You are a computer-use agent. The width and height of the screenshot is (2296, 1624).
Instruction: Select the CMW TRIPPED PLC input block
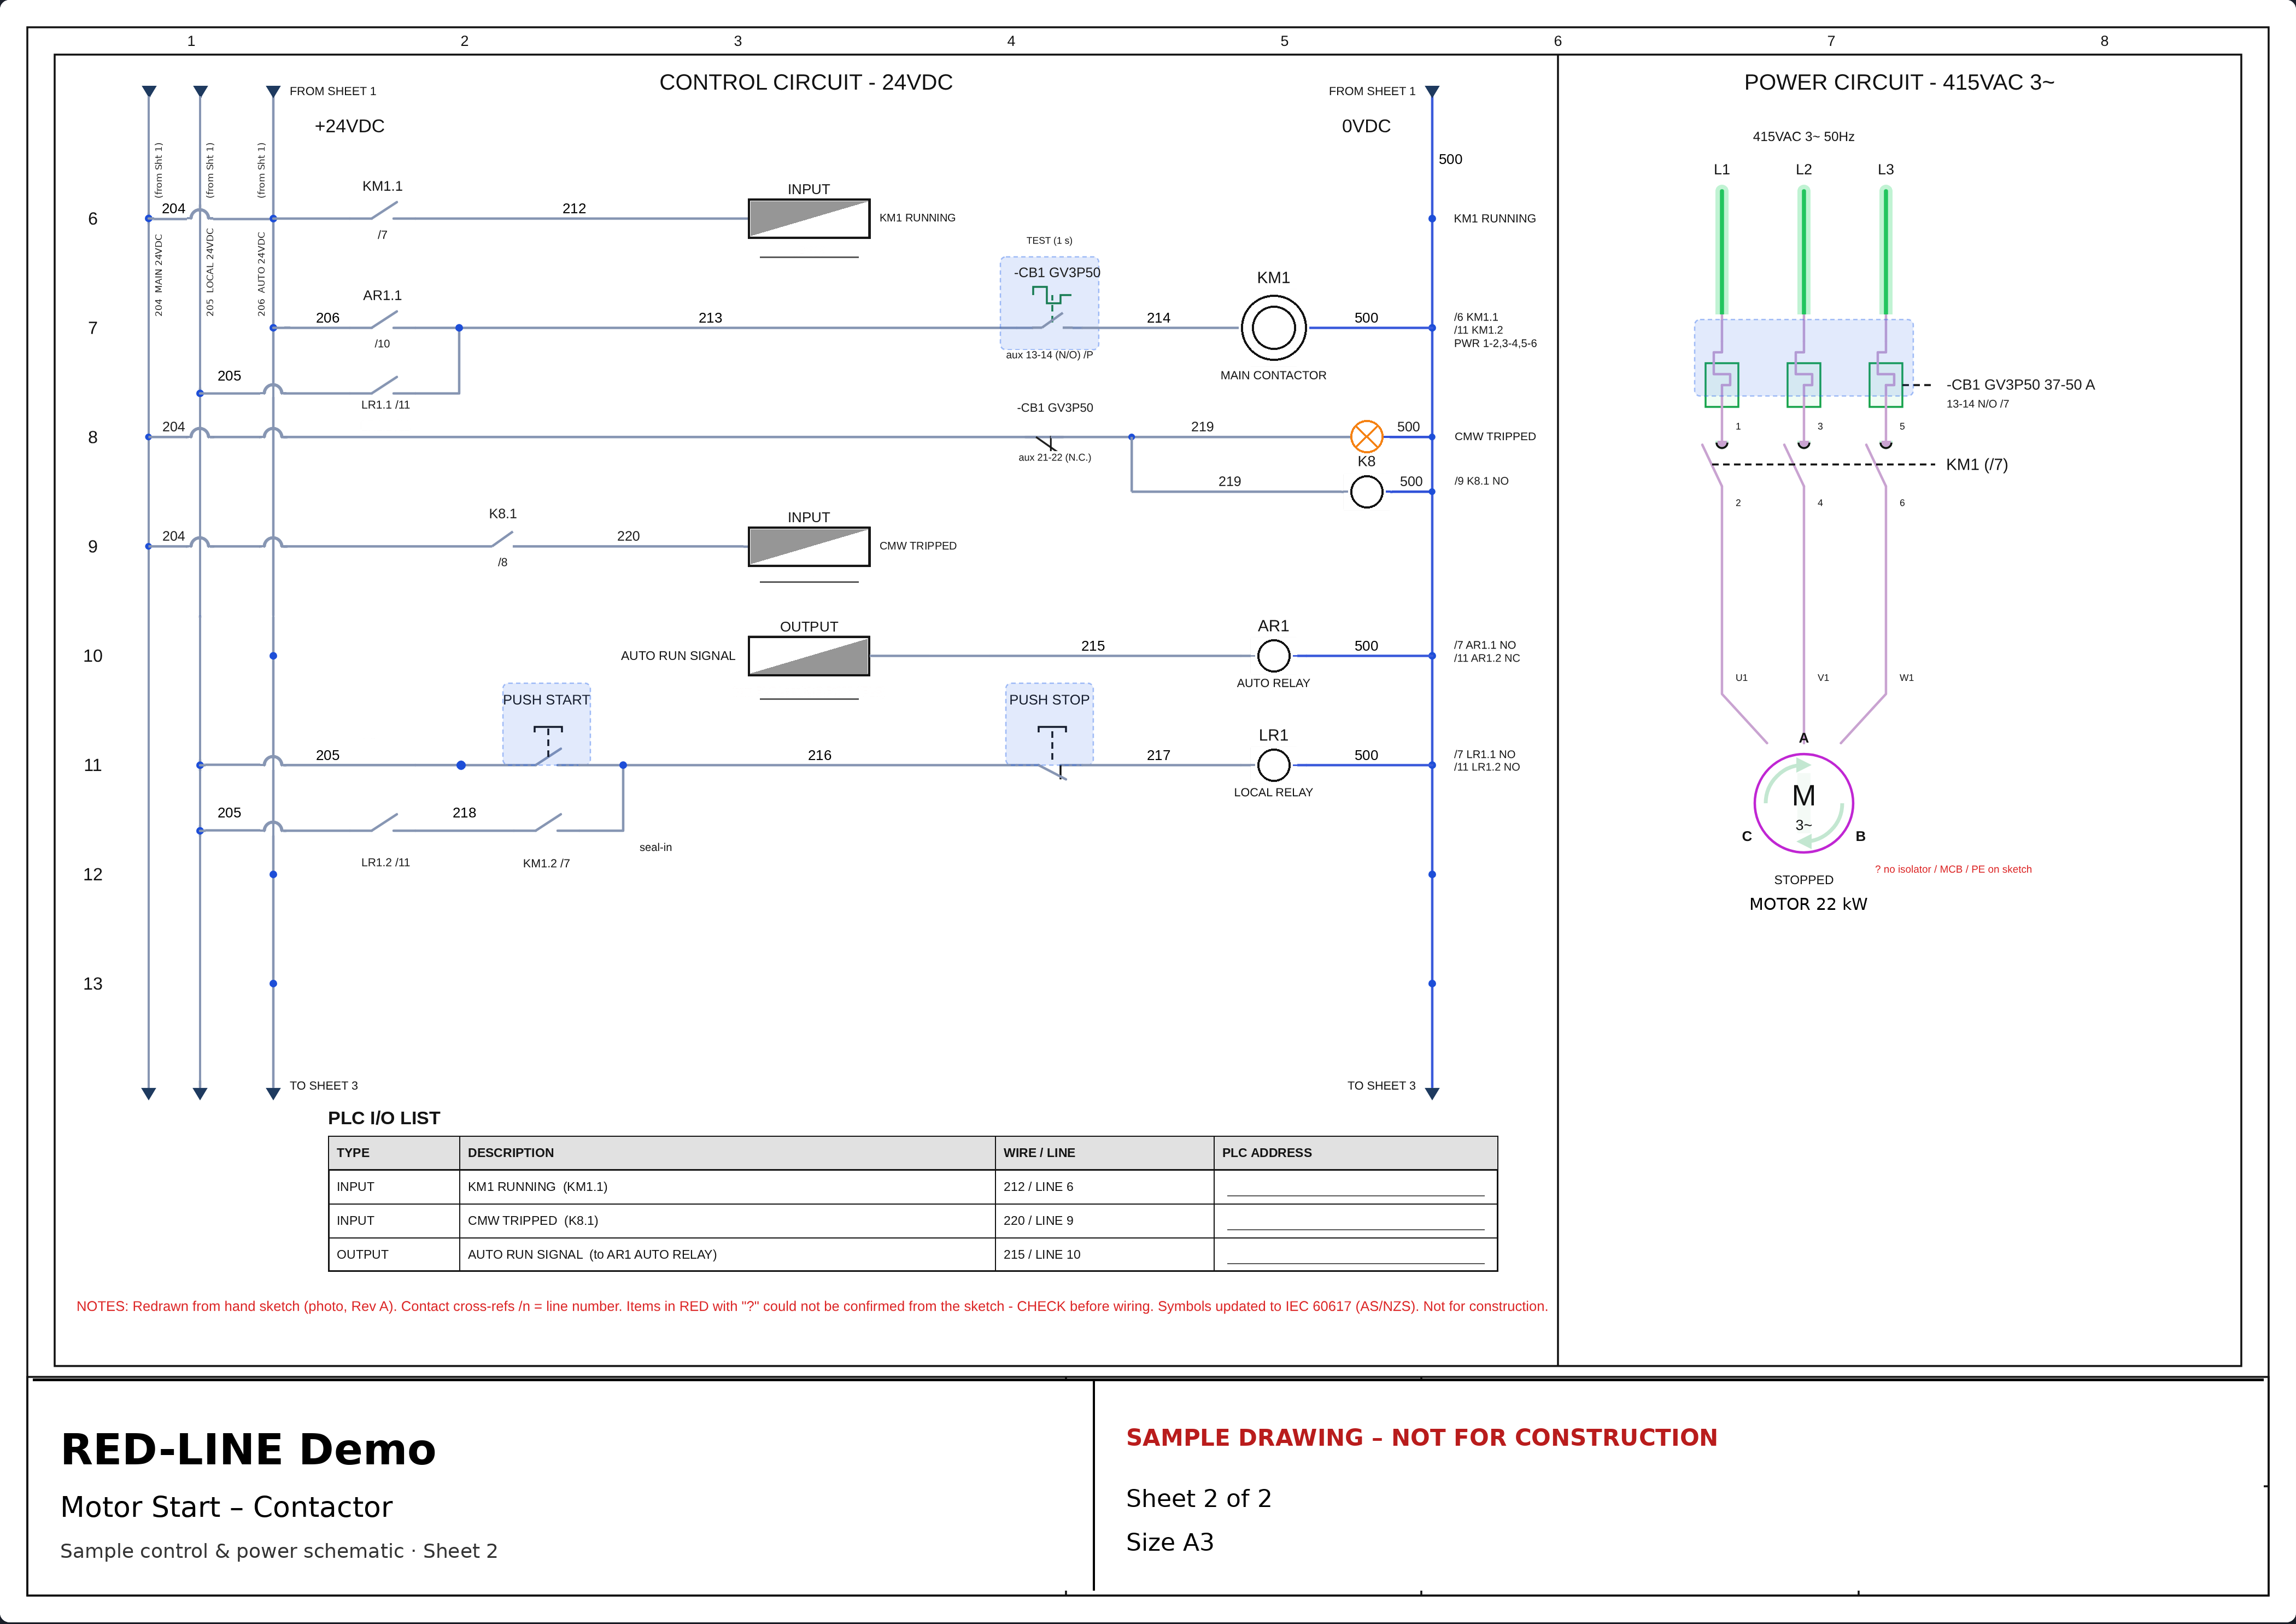809,547
